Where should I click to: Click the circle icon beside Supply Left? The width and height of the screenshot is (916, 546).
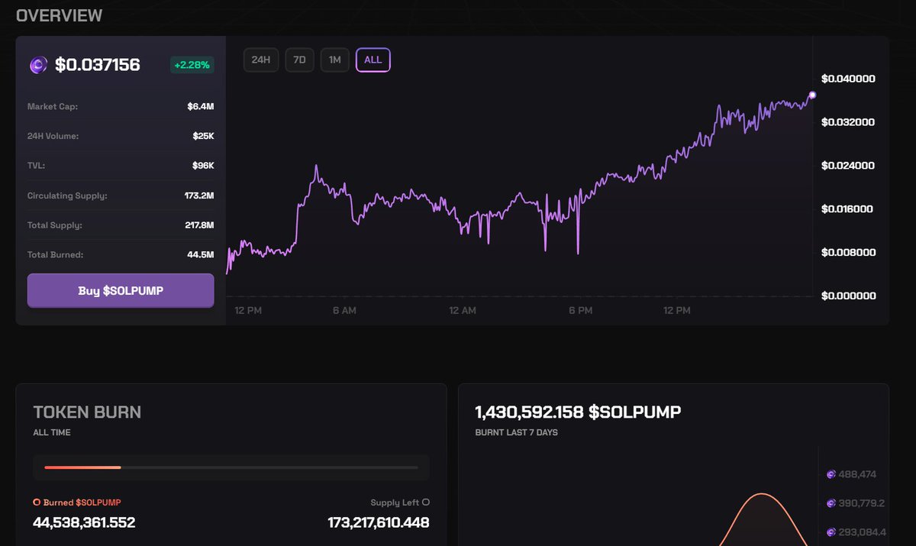(x=426, y=502)
